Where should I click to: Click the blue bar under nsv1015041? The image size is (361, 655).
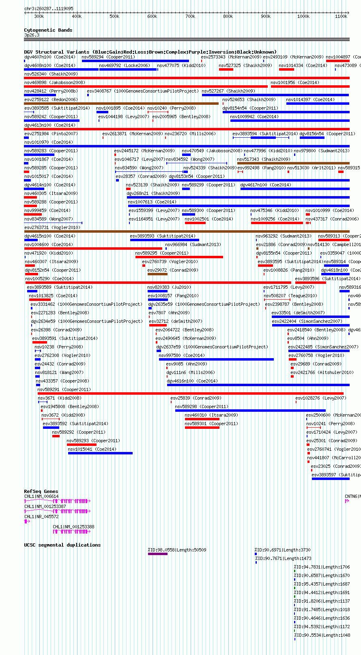100,453
